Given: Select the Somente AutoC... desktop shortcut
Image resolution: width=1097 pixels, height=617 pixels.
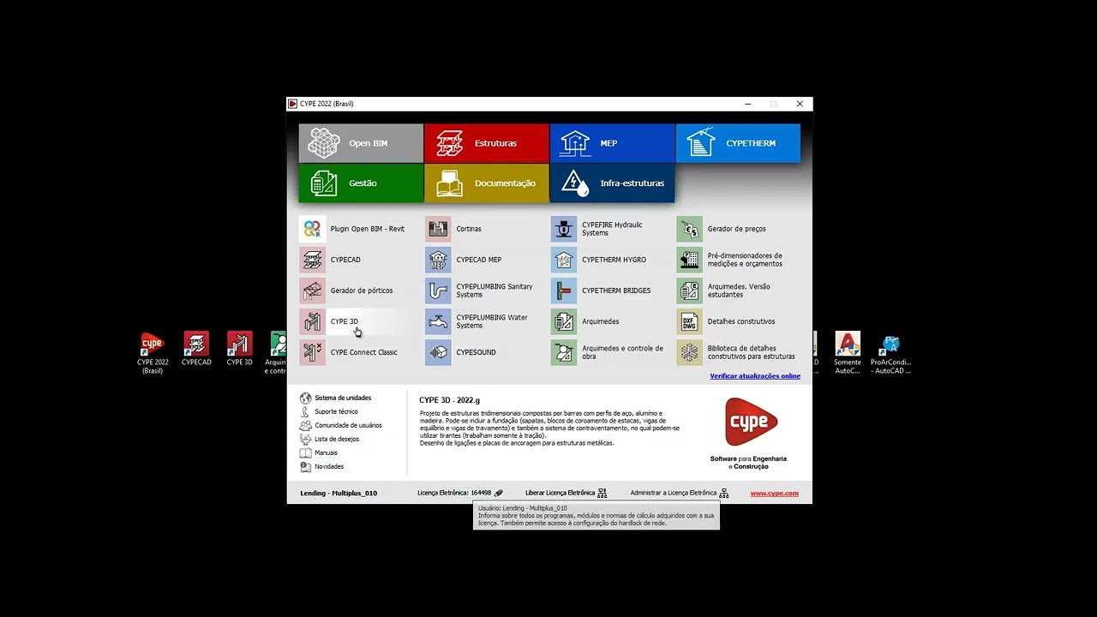Looking at the screenshot, I should click(848, 353).
